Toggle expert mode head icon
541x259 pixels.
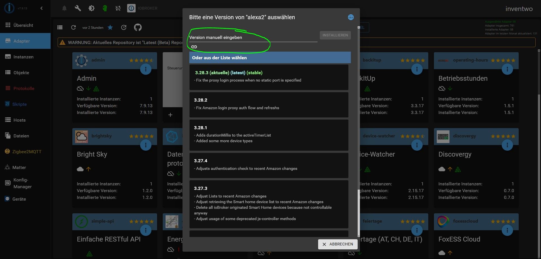pyautogui.click(x=105, y=8)
